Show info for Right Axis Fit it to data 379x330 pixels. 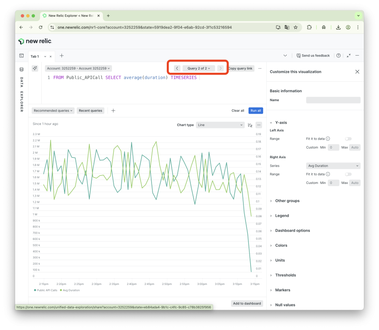tap(328, 174)
